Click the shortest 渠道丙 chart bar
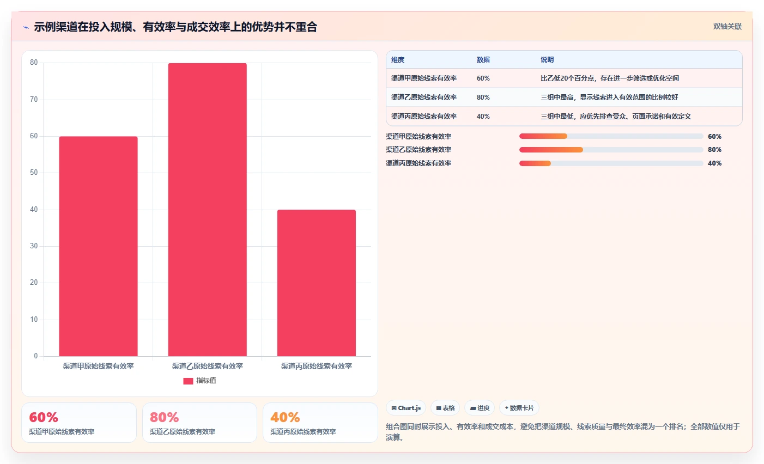 point(317,283)
